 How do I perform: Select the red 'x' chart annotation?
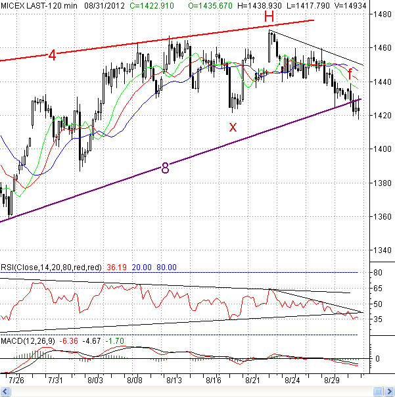[x=233, y=127]
